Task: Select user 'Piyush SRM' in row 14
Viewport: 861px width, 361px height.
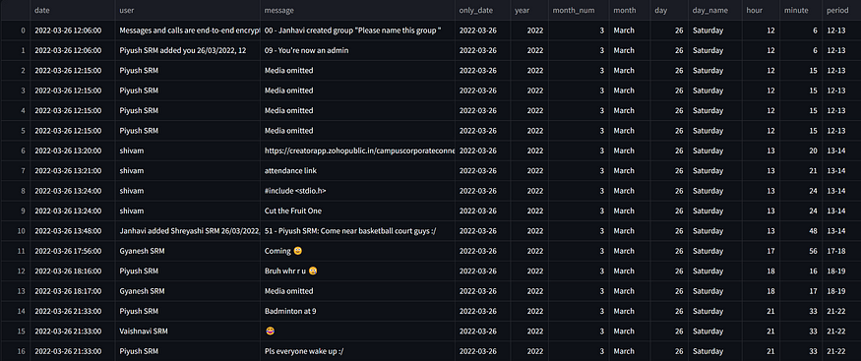Action: click(x=188, y=311)
